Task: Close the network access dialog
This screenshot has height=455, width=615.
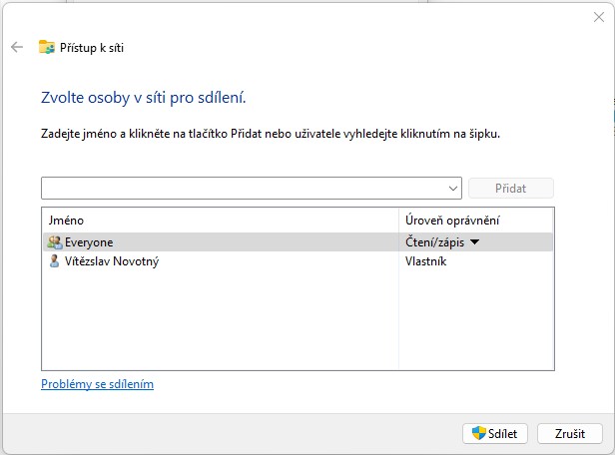Action: [597, 16]
